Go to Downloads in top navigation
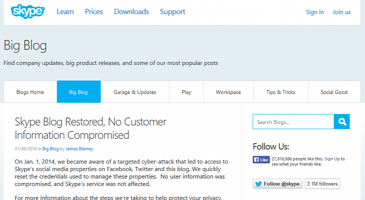The image size is (365, 200). click(131, 11)
